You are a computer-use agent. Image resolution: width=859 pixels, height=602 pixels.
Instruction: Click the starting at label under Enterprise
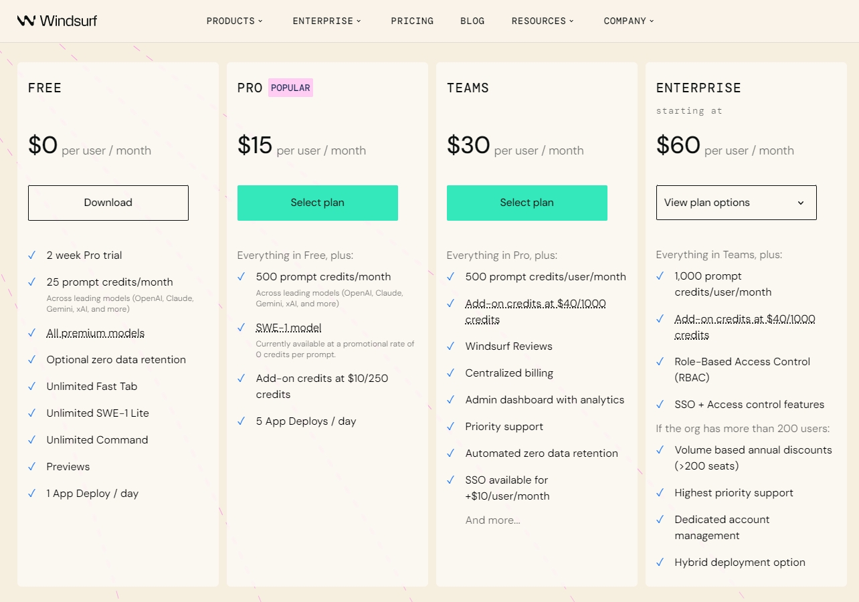689,111
